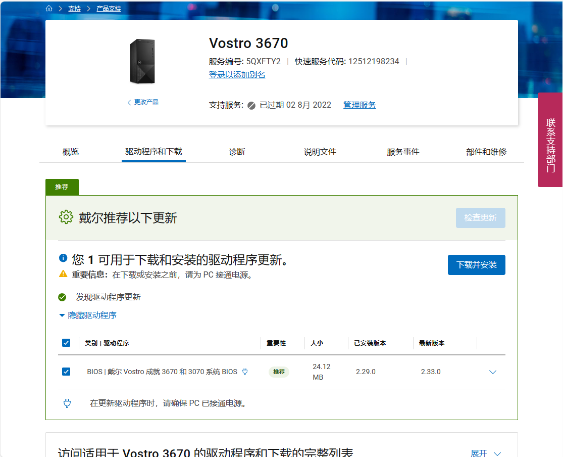Image resolution: width=563 pixels, height=457 pixels.
Task: Click the plug icon beside 在更新驱动程序时
Action: coord(67,403)
